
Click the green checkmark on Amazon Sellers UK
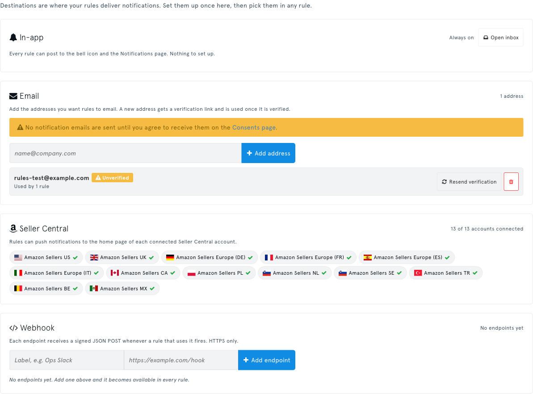coord(151,258)
